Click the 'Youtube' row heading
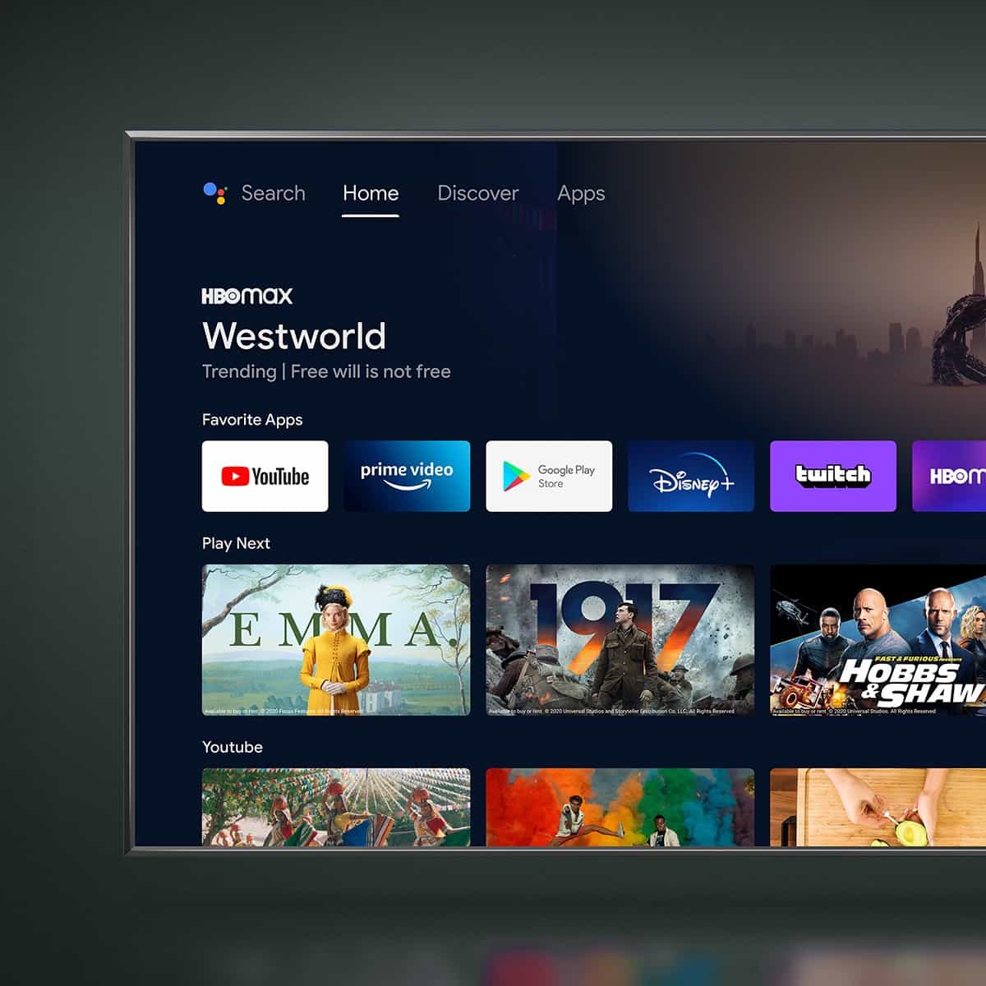Screen dimensions: 986x986 click(x=233, y=747)
